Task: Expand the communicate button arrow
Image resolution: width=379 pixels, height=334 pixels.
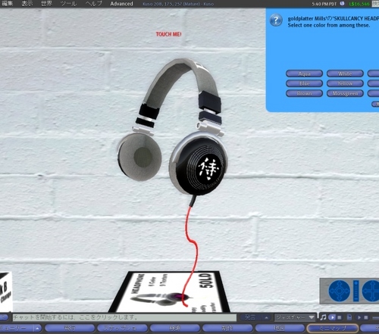Action: point(38,328)
